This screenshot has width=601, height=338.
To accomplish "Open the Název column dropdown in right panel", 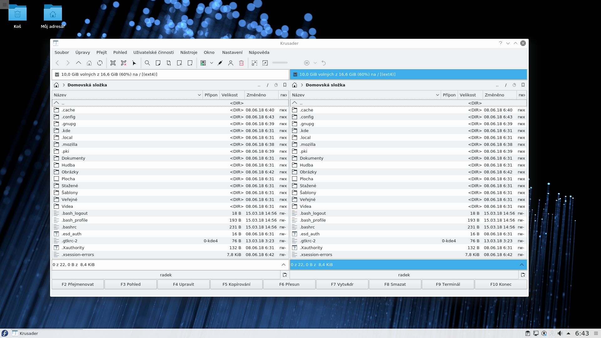I will tap(438, 95).
